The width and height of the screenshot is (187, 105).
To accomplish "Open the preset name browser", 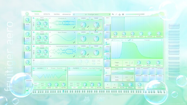I will coord(92,14).
